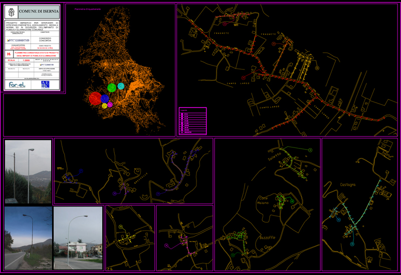Open the photo of streetlight near white building
401x275 pixels.
pyautogui.click(x=78, y=238)
